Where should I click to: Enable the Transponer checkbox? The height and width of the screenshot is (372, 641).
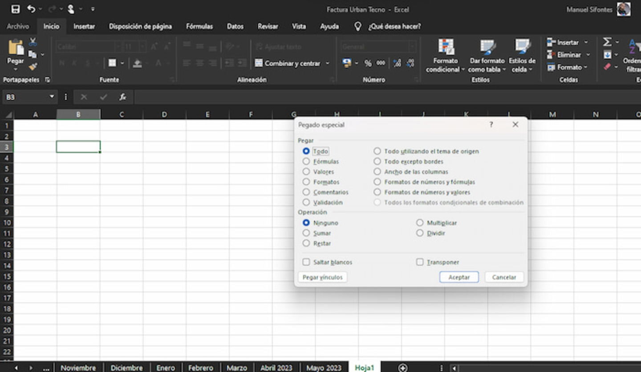tap(420, 262)
